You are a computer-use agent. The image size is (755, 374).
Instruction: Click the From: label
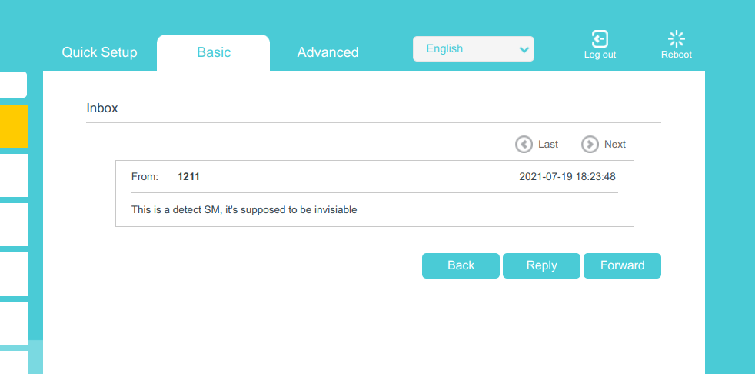pos(145,177)
